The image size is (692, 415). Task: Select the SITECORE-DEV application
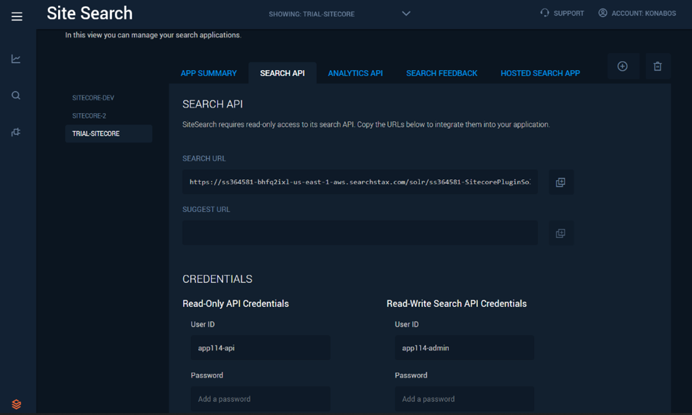coord(93,97)
